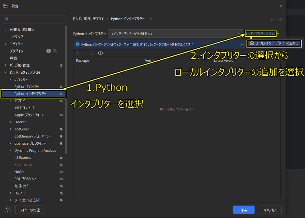Upgrade package via the upward arrow icon

pos(93,53)
